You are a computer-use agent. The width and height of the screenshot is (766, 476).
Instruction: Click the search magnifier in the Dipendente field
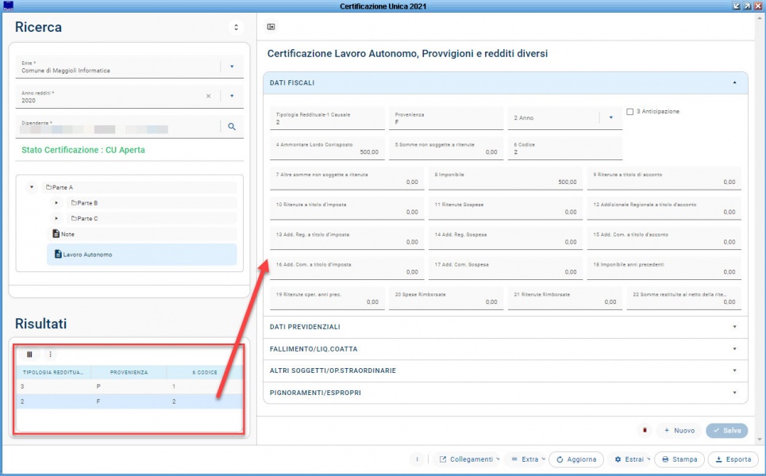click(x=232, y=126)
